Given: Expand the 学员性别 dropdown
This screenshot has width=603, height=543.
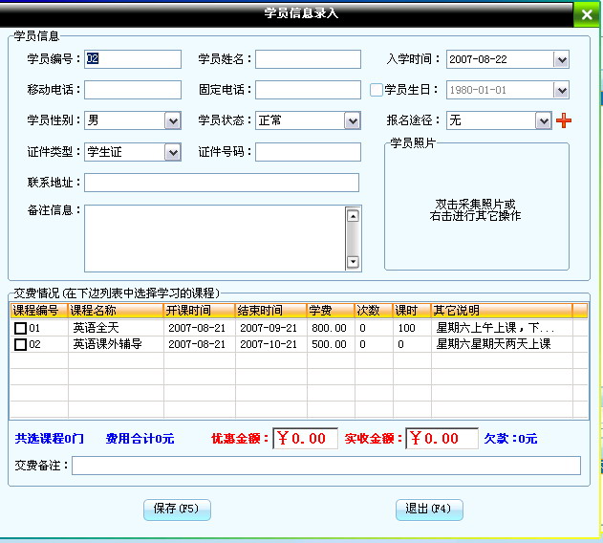Looking at the screenshot, I should click(x=172, y=121).
